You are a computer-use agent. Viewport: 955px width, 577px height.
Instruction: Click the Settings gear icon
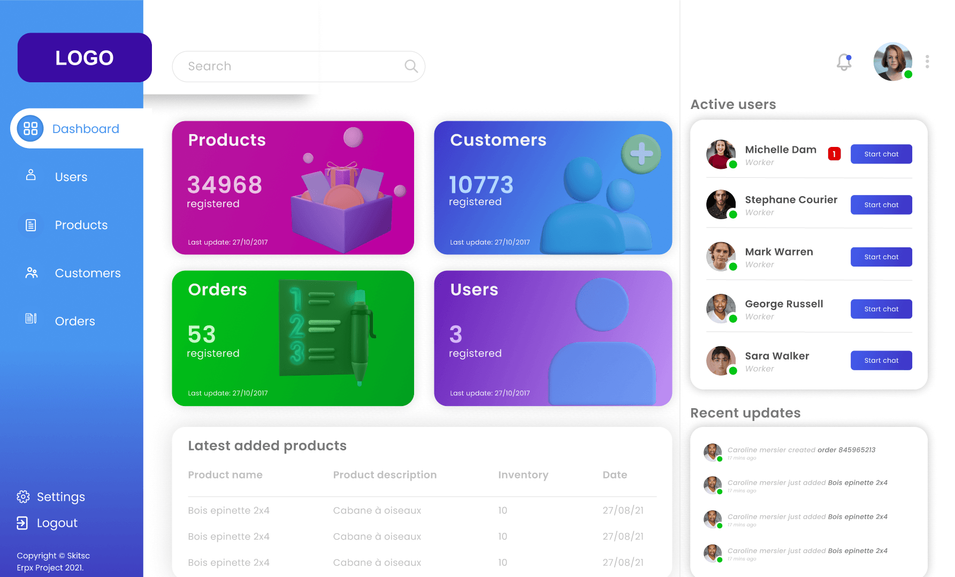pyautogui.click(x=23, y=497)
